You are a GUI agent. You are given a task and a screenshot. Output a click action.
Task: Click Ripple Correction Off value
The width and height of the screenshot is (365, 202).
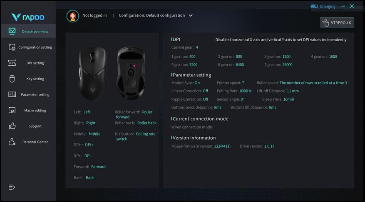(x=206, y=99)
